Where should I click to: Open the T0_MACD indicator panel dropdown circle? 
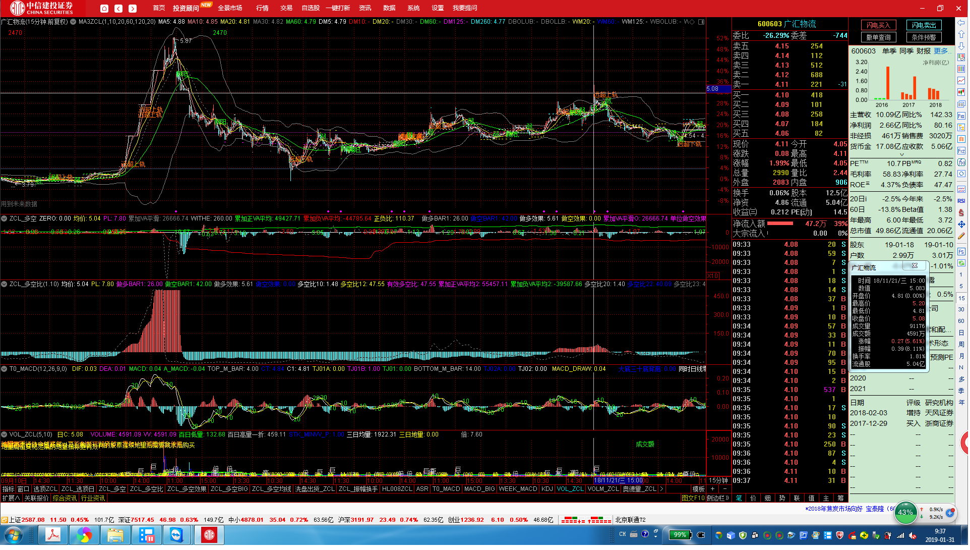click(4, 369)
